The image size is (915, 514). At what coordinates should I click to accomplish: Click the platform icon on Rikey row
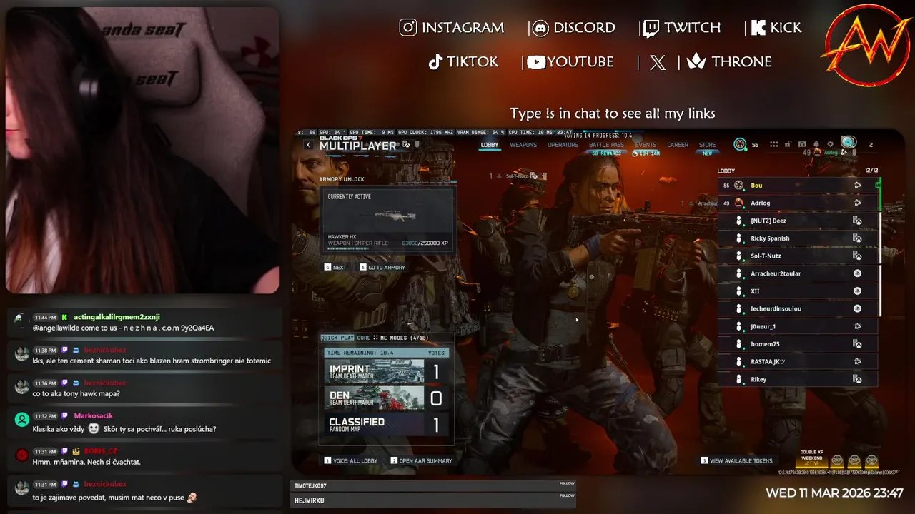pyautogui.click(x=857, y=379)
